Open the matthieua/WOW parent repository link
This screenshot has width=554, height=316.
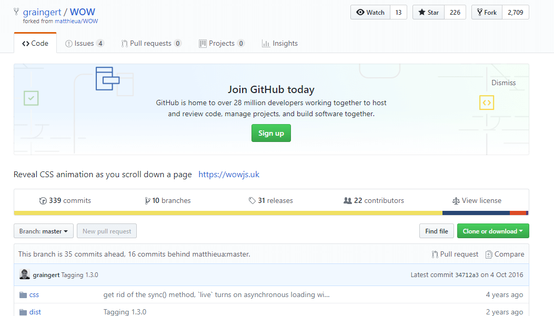(76, 21)
